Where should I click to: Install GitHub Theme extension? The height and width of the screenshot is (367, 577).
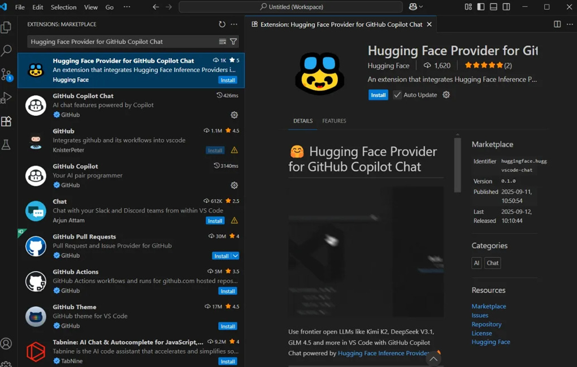[x=228, y=326]
